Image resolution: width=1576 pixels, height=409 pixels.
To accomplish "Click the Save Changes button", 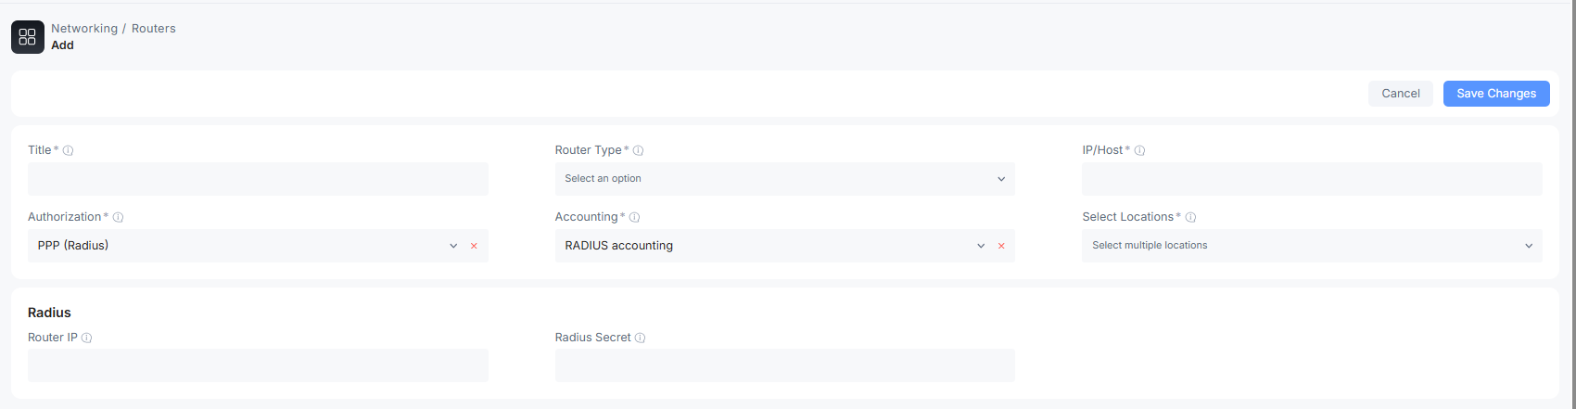I will click(1496, 94).
